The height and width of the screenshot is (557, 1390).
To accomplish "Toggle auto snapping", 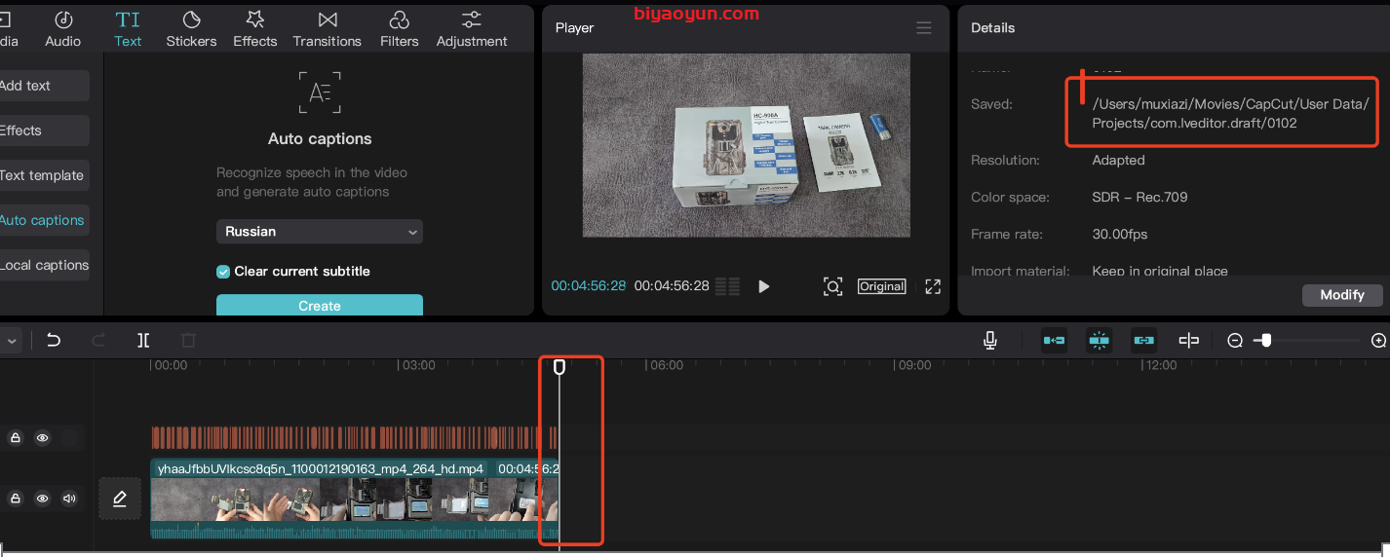I will [1100, 340].
